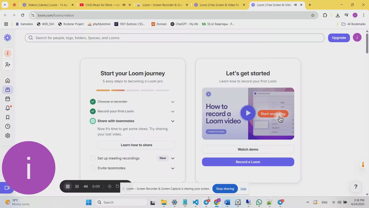The image size is (369, 208).
Task: Open profile avatar next to Upgrade
Action: point(357,38)
